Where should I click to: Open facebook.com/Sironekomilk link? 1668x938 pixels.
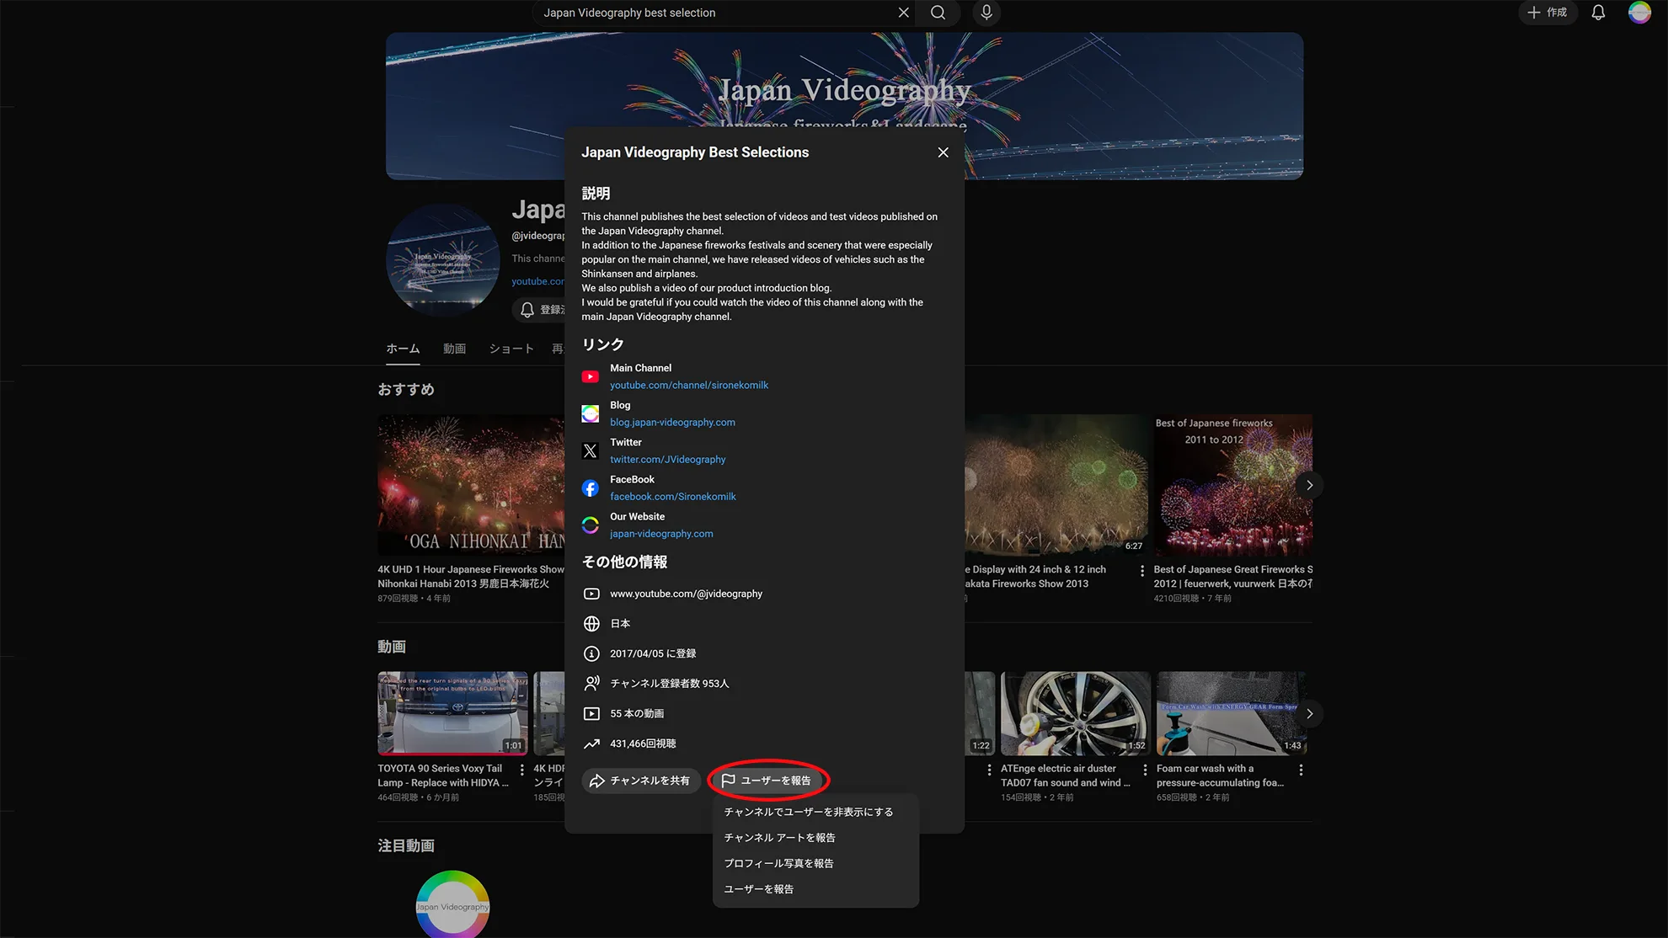pos(672,496)
